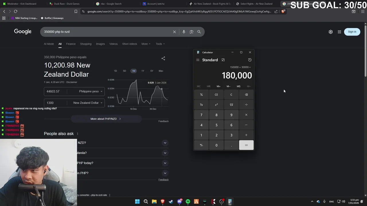The width and height of the screenshot is (367, 206).
Task: Start Google voice search microphone
Action: pos(184,32)
